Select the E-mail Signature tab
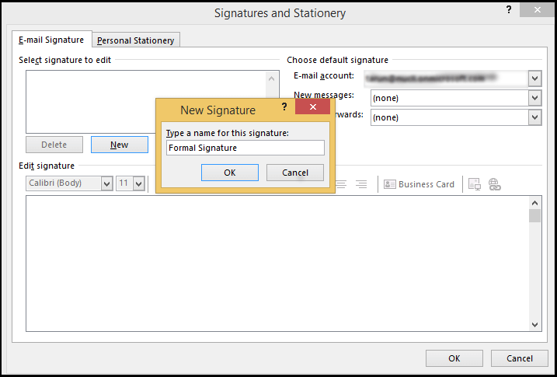 51,40
